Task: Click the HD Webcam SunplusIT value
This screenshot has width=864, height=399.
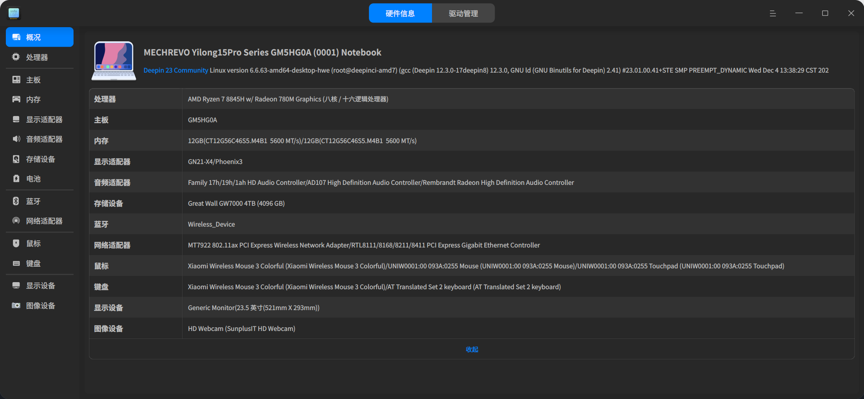Action: click(241, 328)
